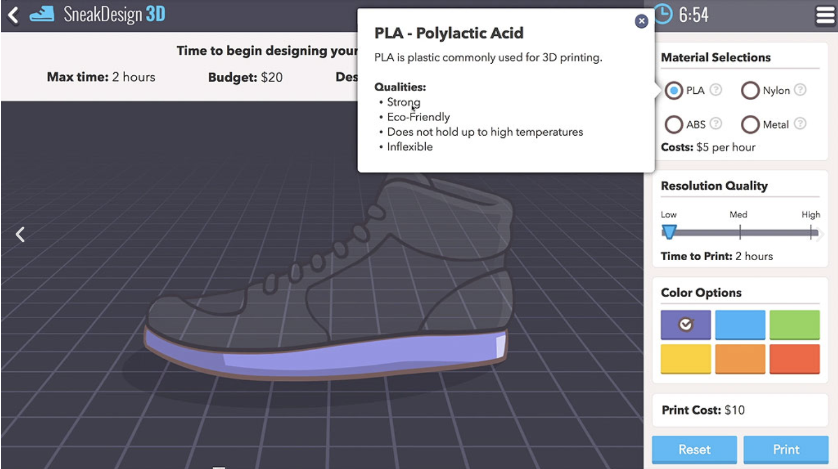838x469 pixels.
Task: Click the Print button
Action: (x=786, y=449)
